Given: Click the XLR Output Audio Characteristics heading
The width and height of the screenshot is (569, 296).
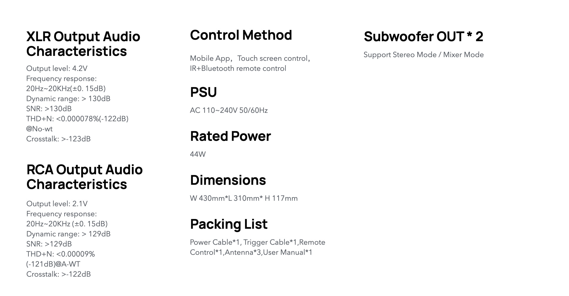Looking at the screenshot, I should [x=83, y=44].
